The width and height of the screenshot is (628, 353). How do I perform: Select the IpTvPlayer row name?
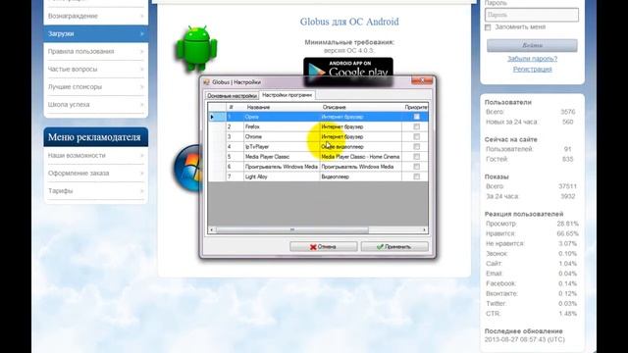tap(282, 147)
